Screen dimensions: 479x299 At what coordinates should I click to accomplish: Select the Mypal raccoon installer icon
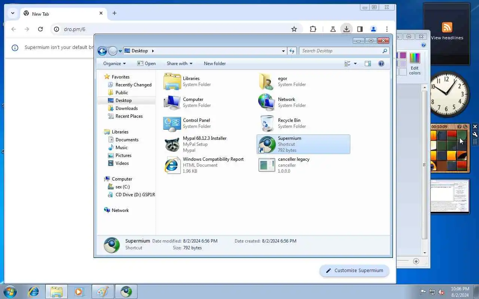172,144
